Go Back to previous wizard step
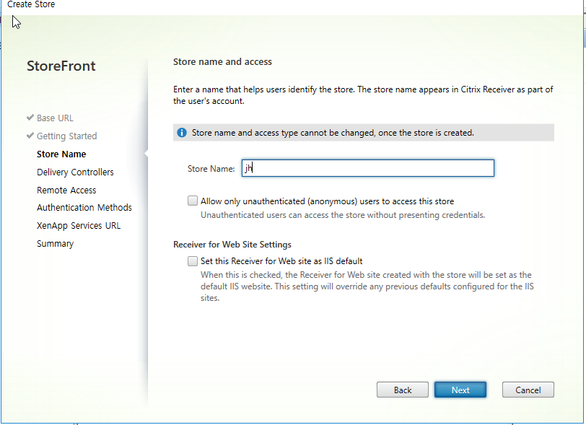 click(x=403, y=390)
